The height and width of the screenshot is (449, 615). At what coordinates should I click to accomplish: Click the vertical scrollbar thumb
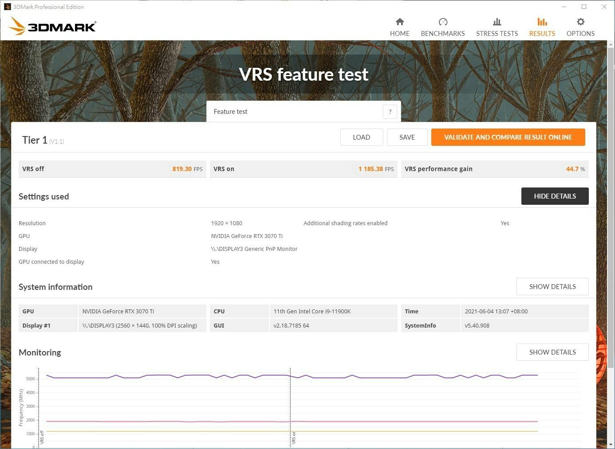point(611,207)
